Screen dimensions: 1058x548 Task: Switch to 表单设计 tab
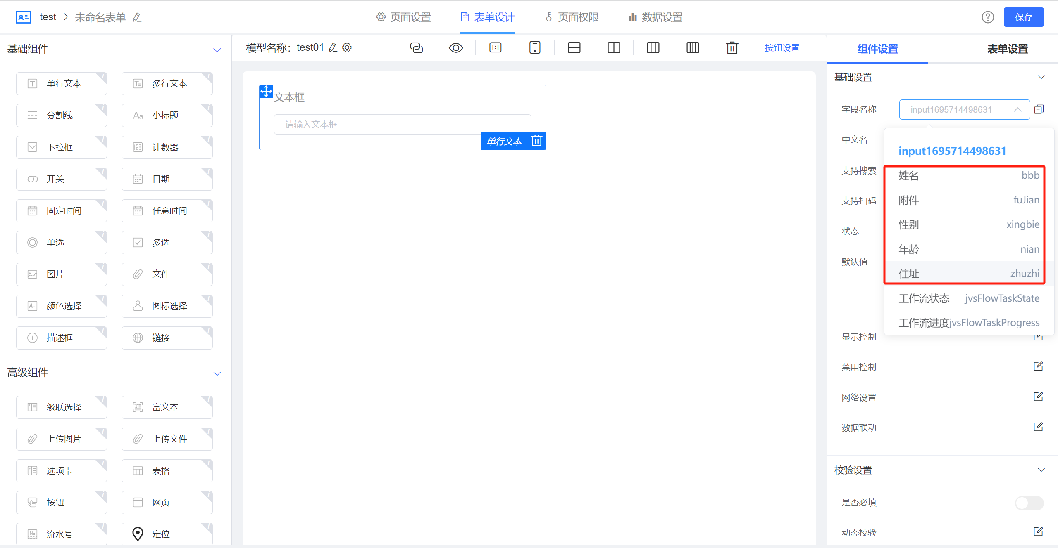pyautogui.click(x=487, y=17)
